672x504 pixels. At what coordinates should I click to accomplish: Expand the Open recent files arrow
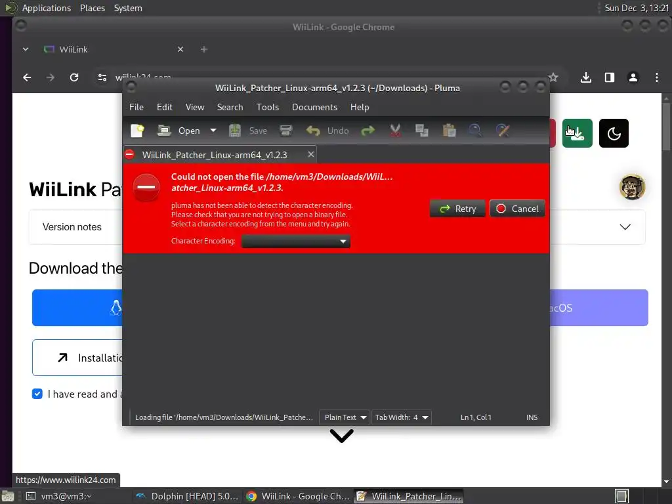213,131
